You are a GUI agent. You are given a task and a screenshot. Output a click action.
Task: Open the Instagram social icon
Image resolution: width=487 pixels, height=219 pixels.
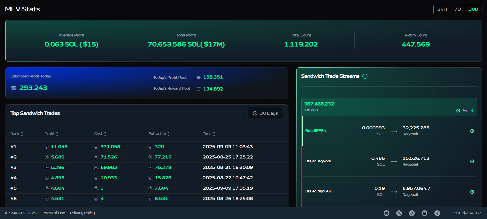425,213
